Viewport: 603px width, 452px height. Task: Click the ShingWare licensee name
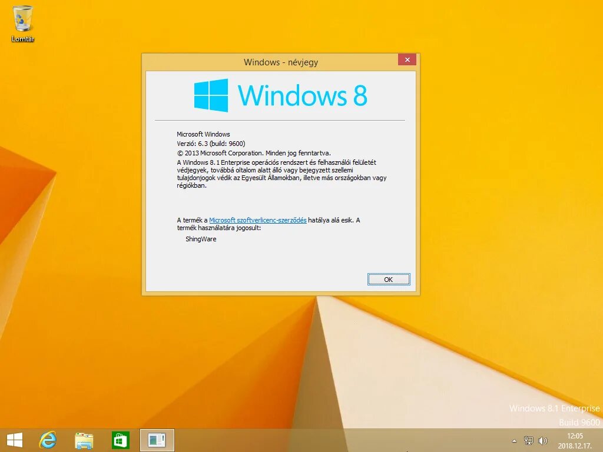(201, 239)
